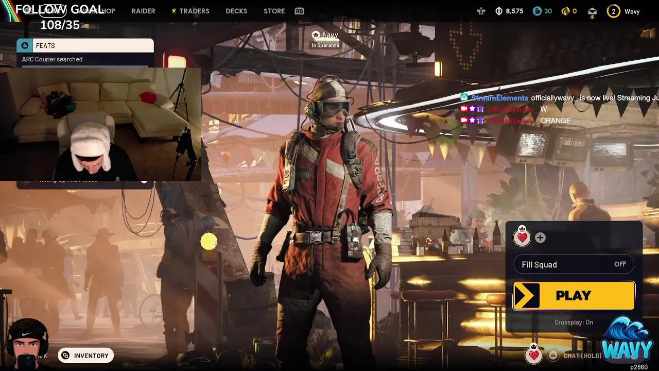Viewport: 659px width, 371px height.
Task: Open the Inventory button
Action: click(x=85, y=356)
